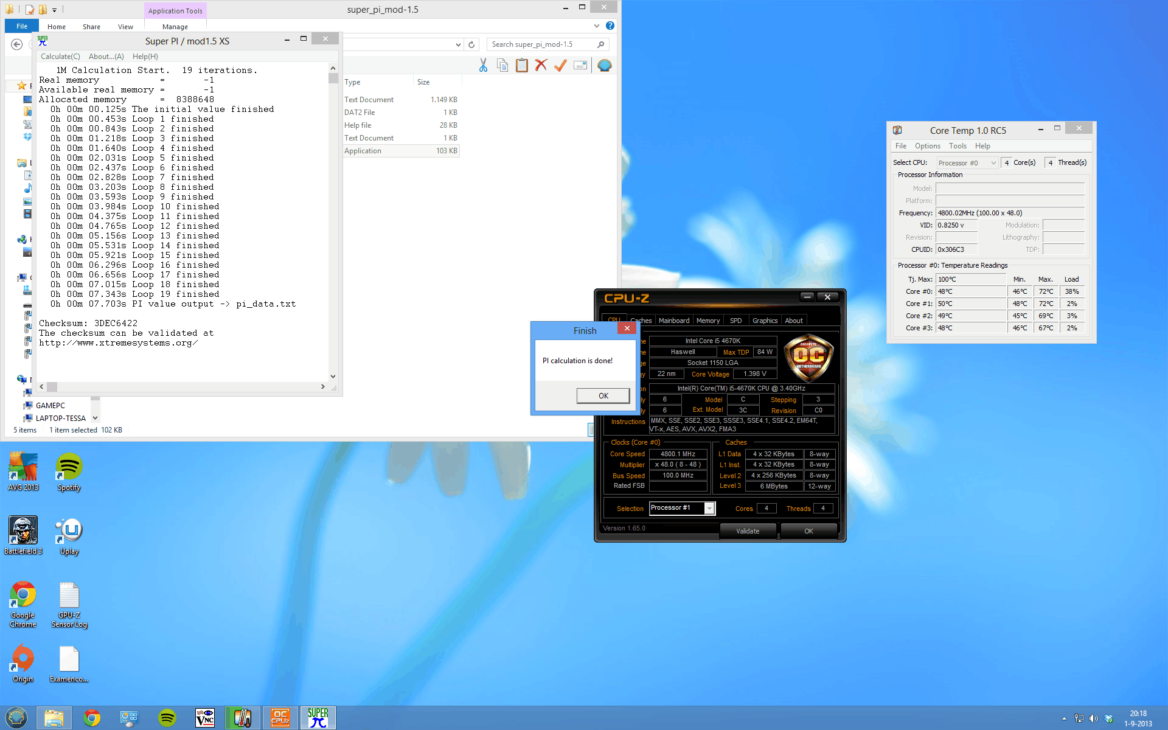Click the Copy toolbar icon

tap(502, 65)
